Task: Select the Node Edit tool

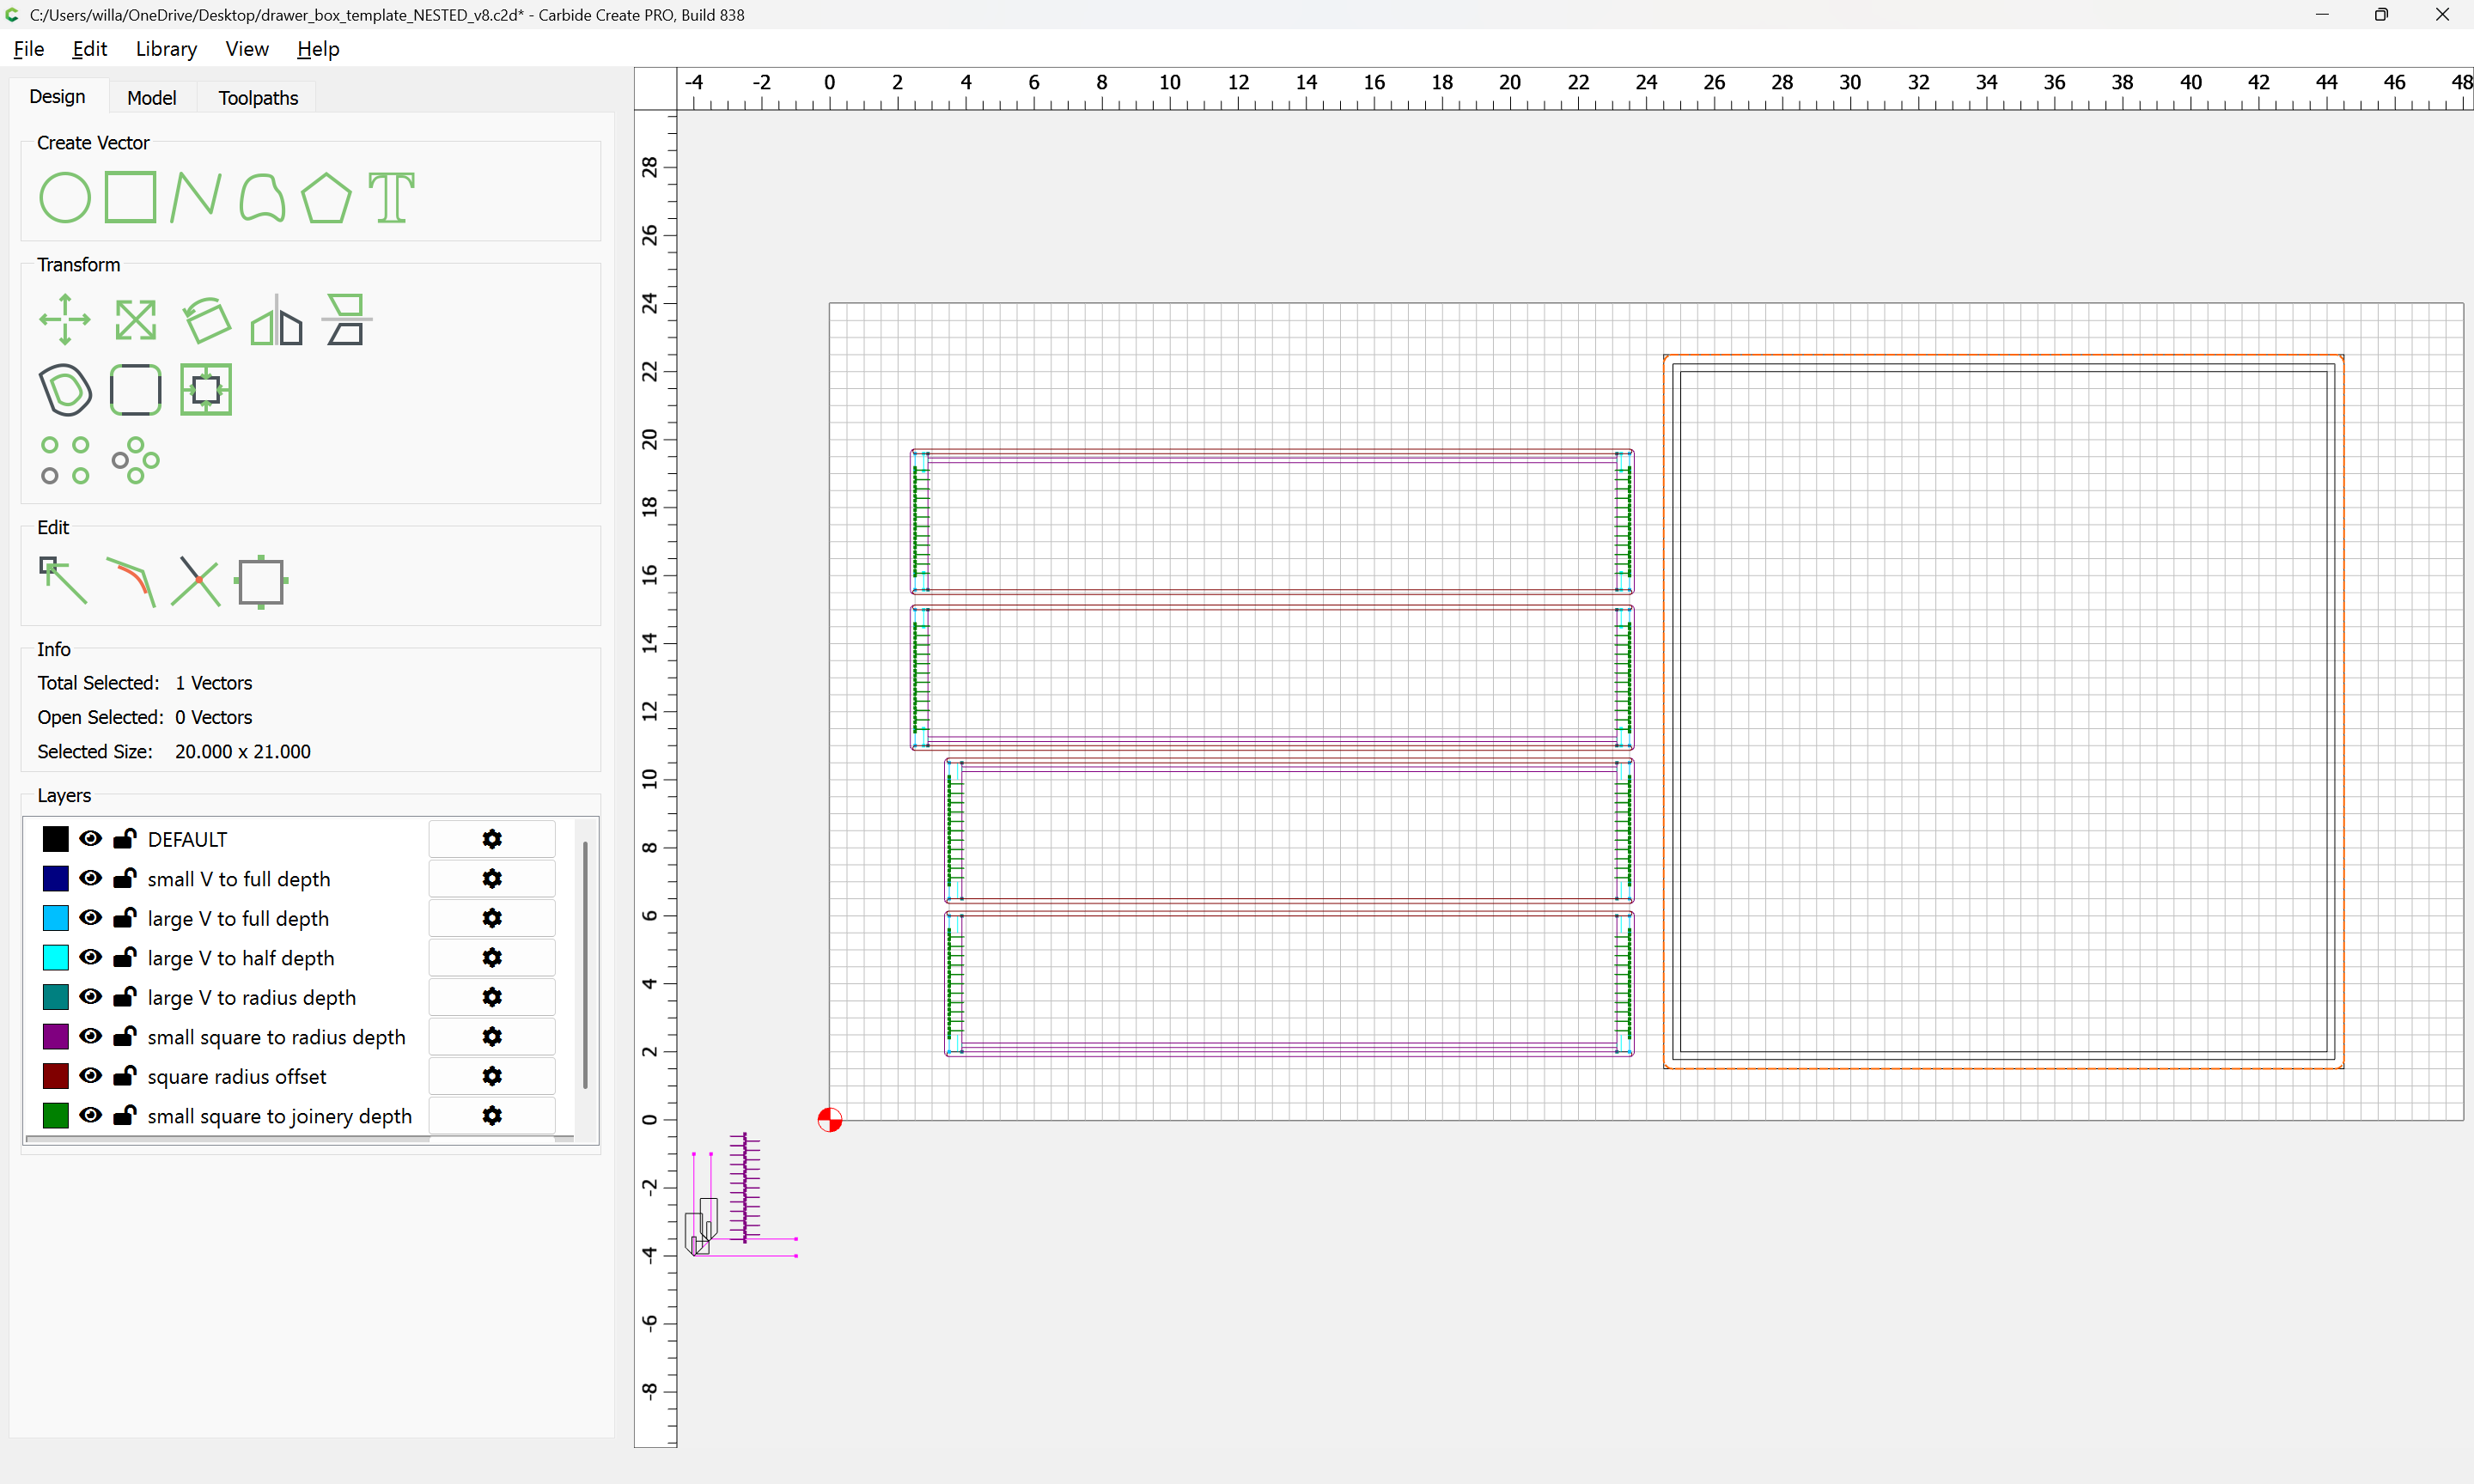Action: click(x=63, y=581)
